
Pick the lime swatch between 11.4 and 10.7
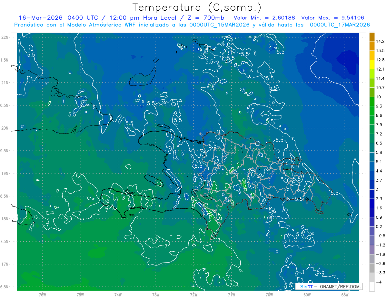(372, 83)
